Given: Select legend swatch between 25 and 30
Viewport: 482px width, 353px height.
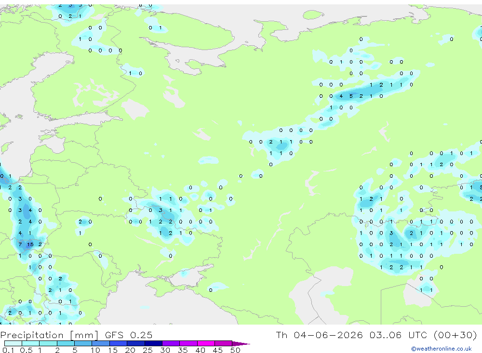Looking at the screenshot, I should tap(153, 343).
